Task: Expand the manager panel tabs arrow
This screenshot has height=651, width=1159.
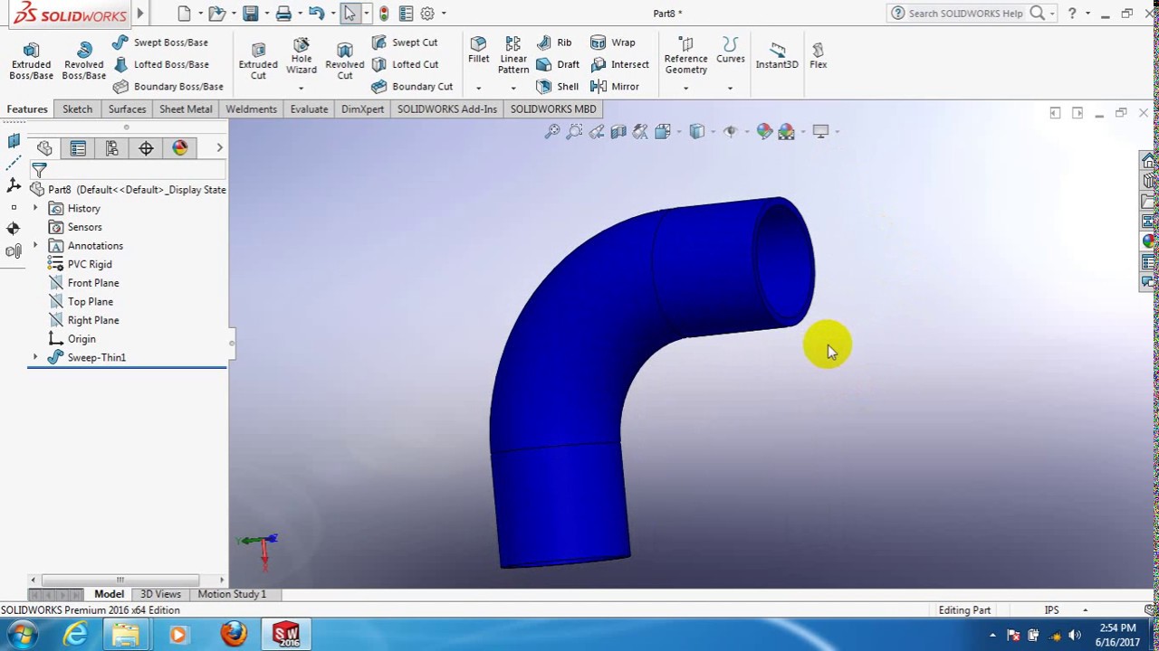Action: tap(219, 148)
